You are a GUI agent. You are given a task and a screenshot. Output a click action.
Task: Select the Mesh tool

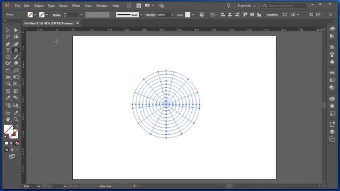click(8, 91)
